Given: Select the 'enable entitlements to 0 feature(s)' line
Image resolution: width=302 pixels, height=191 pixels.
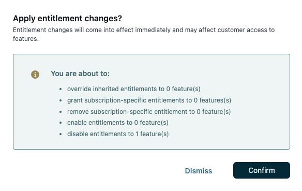Looking at the screenshot, I should pos(118,123).
